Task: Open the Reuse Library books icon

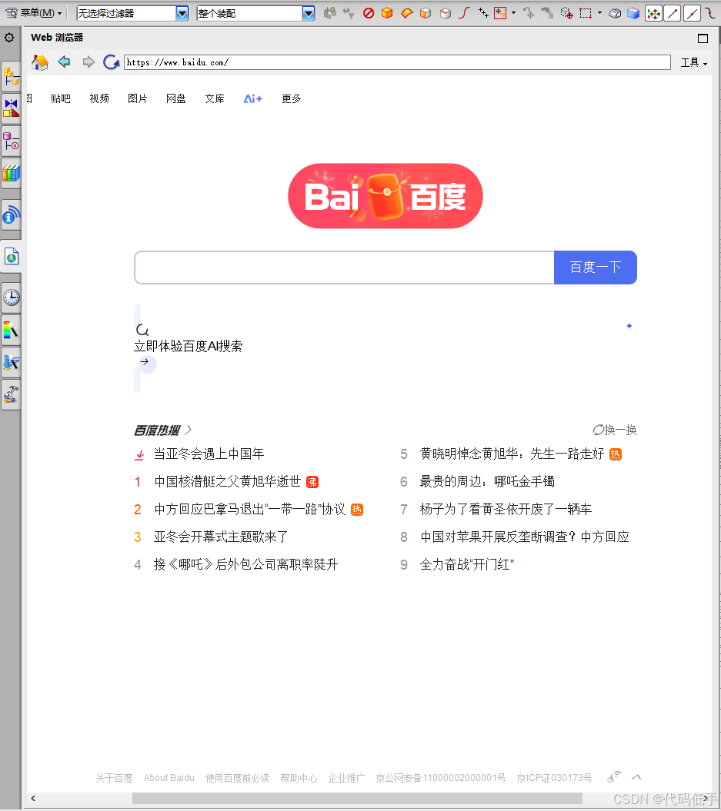Action: tap(12, 173)
